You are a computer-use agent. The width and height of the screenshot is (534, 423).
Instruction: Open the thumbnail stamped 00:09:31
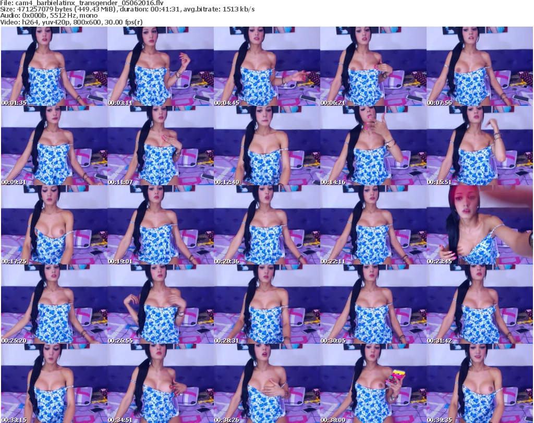point(54,146)
